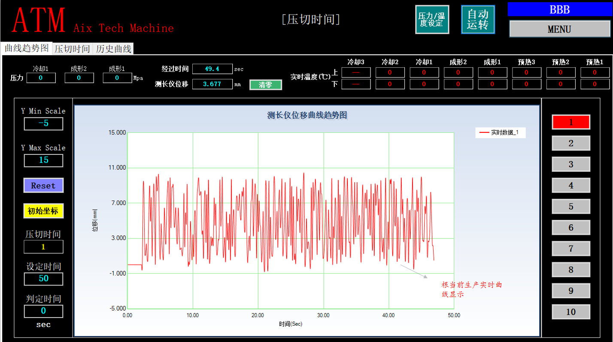This screenshot has width=613, height=342.
Task: Edit the Y Min Scale value
Action: point(43,123)
